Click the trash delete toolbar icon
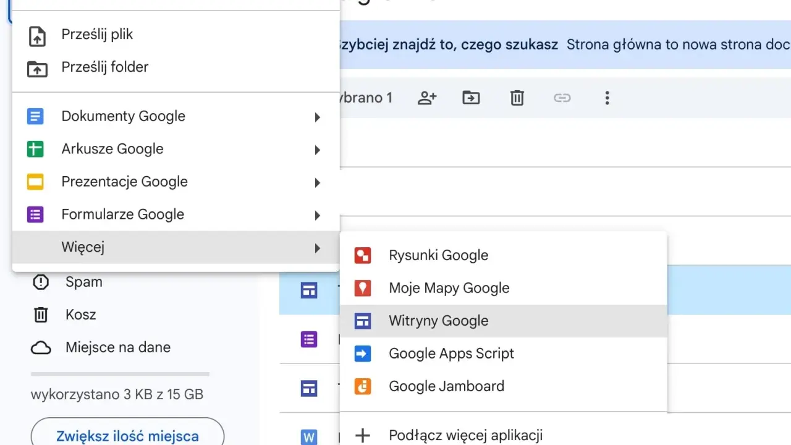The height and width of the screenshot is (445, 791). point(517,98)
